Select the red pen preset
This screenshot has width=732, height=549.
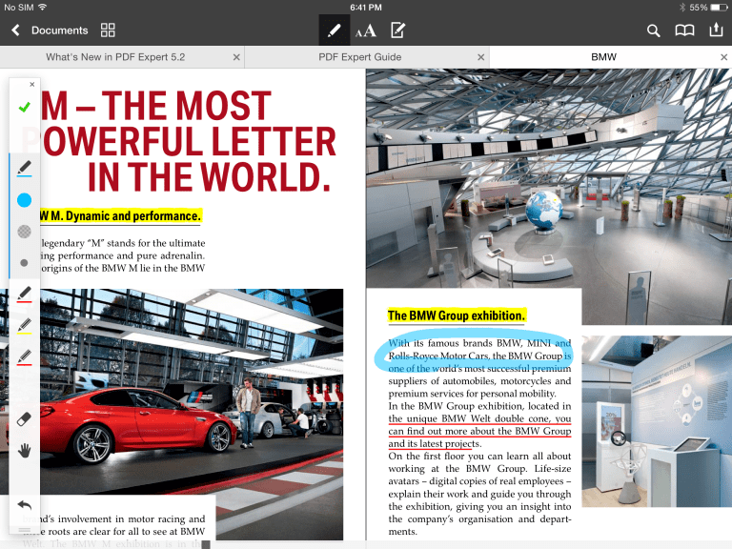click(x=24, y=295)
